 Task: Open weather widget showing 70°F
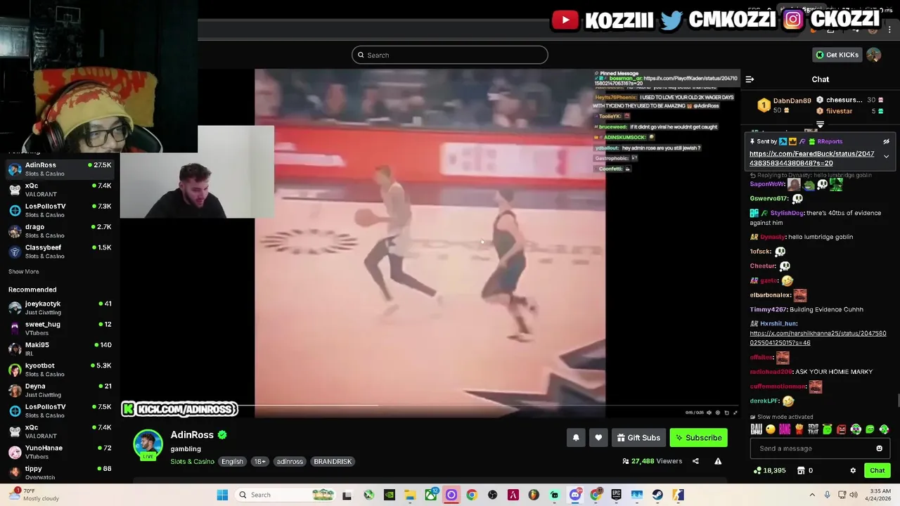point(34,495)
